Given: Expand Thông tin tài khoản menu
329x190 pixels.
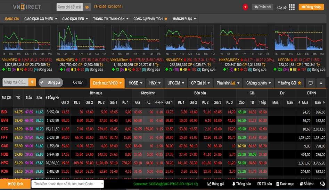Looking at the screenshot, I should [110, 19].
